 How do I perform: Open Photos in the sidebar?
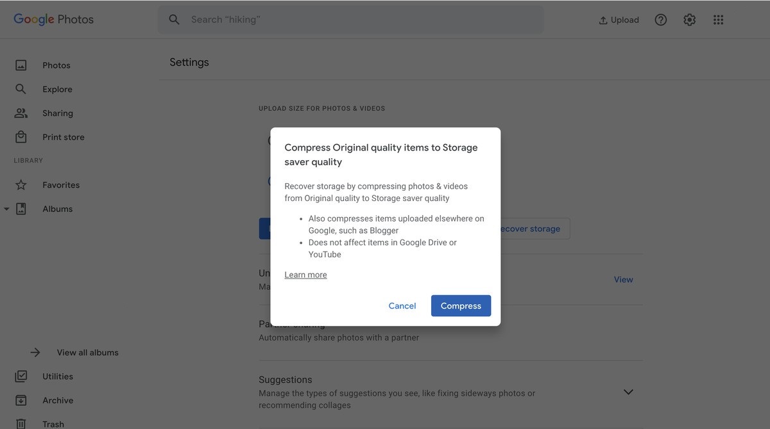pos(56,65)
